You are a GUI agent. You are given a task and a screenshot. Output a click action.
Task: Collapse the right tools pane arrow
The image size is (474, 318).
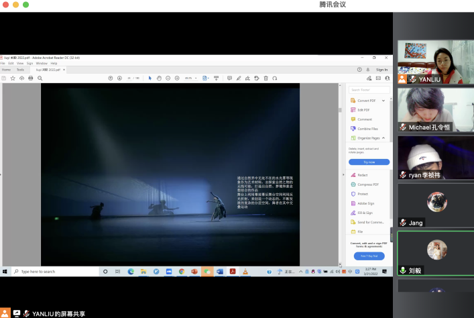click(x=343, y=174)
